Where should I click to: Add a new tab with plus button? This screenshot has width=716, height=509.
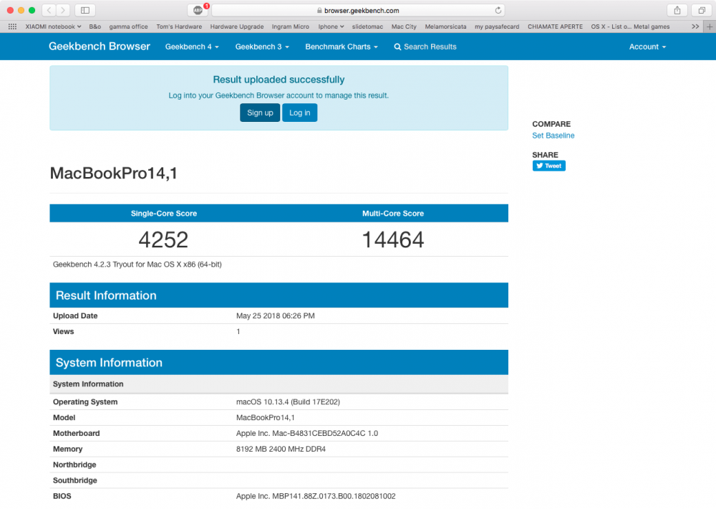[x=710, y=27]
